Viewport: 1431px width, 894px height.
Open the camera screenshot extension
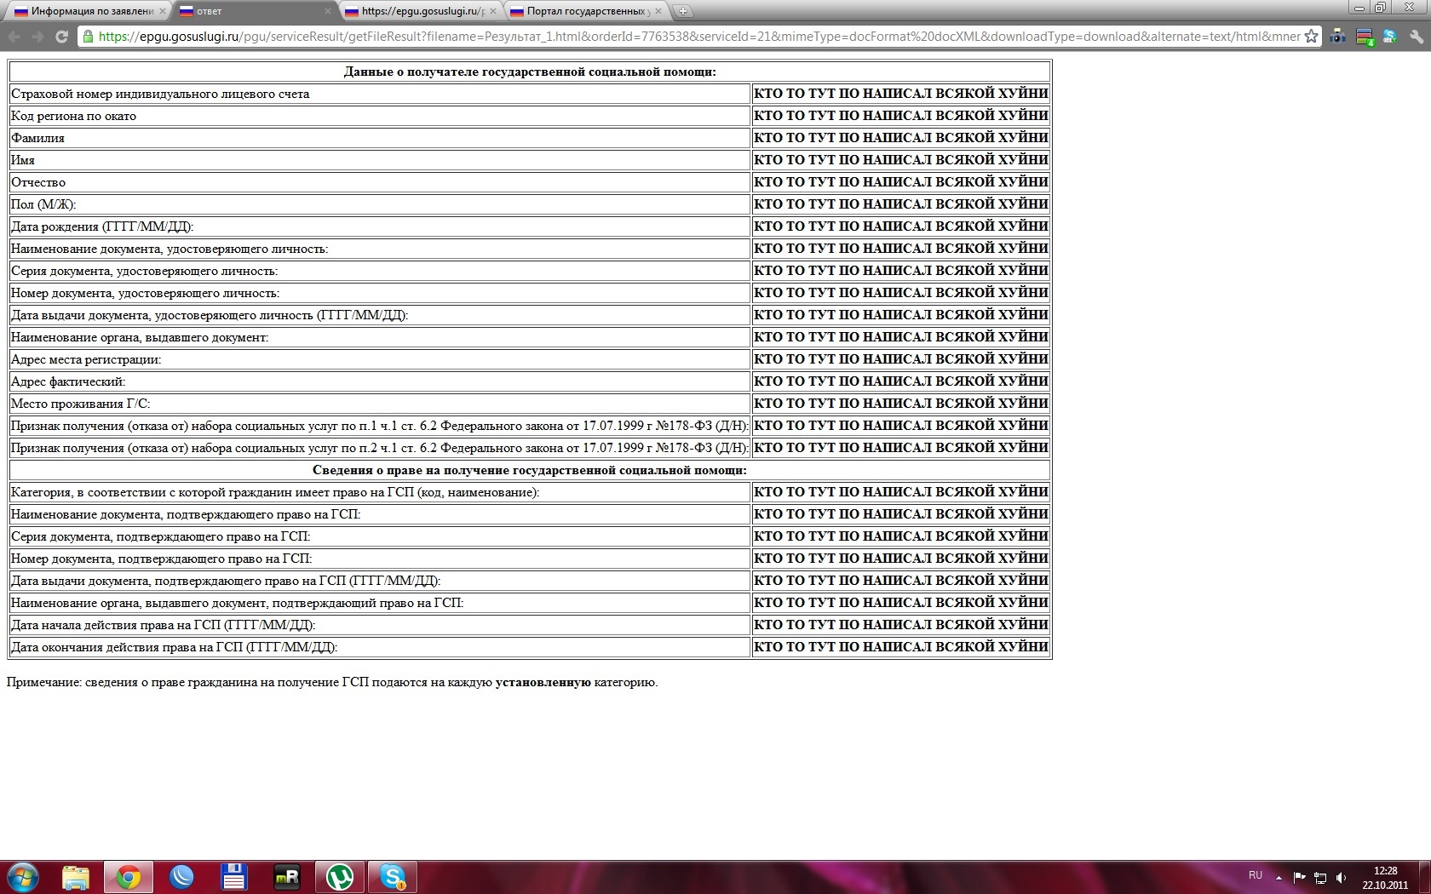click(x=1339, y=37)
